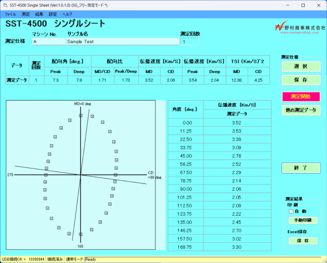
Task: Select the Peak/Deep ratio value 1.73
Action: [126, 80]
